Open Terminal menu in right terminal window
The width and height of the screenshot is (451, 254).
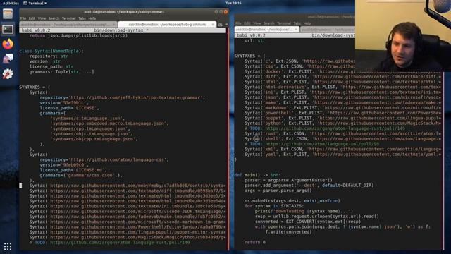pyautogui.click(x=284, y=23)
